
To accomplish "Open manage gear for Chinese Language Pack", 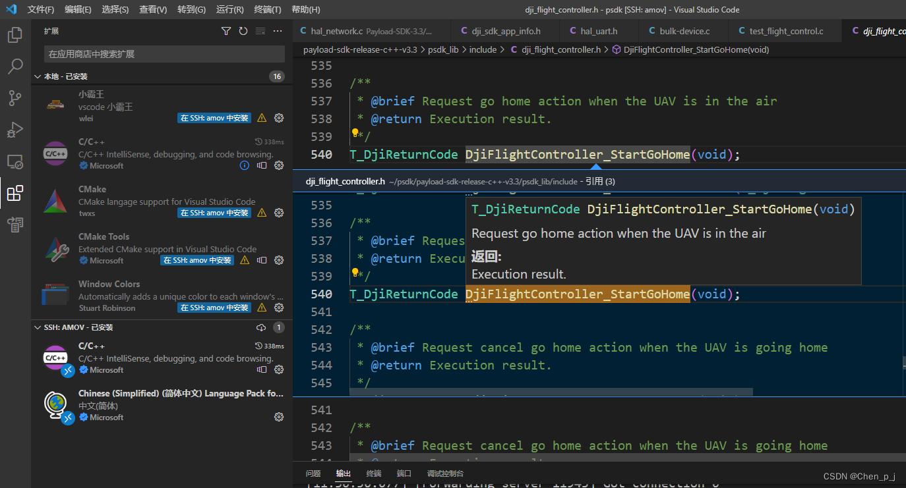I will pos(279,417).
